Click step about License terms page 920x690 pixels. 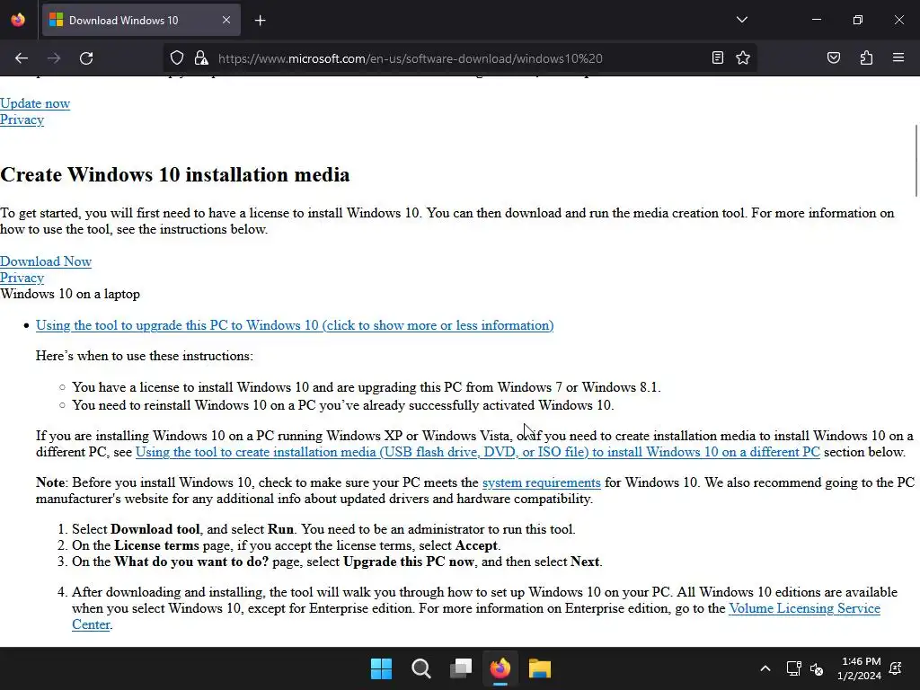(287, 545)
